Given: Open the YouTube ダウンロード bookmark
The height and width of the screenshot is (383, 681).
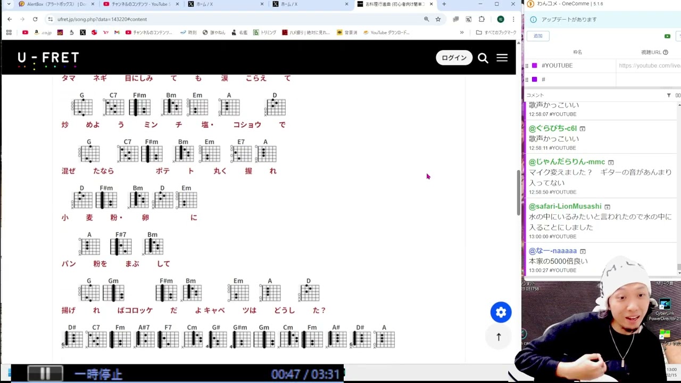Looking at the screenshot, I should (x=386, y=32).
